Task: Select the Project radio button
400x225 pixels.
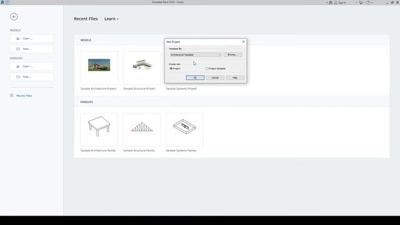Action: (x=171, y=69)
